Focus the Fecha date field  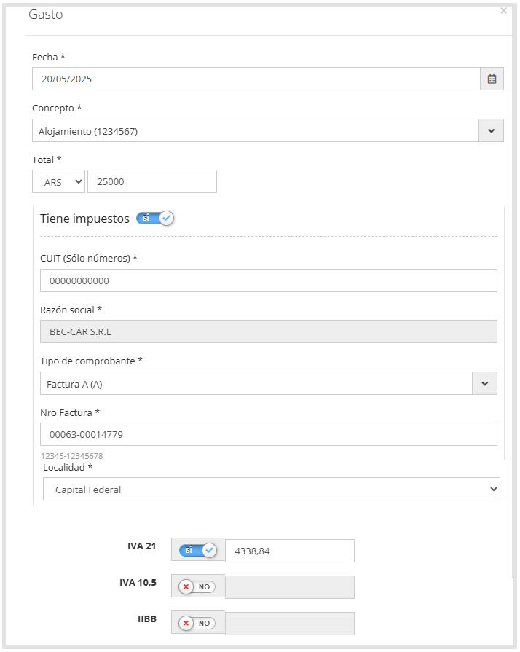[x=256, y=79]
